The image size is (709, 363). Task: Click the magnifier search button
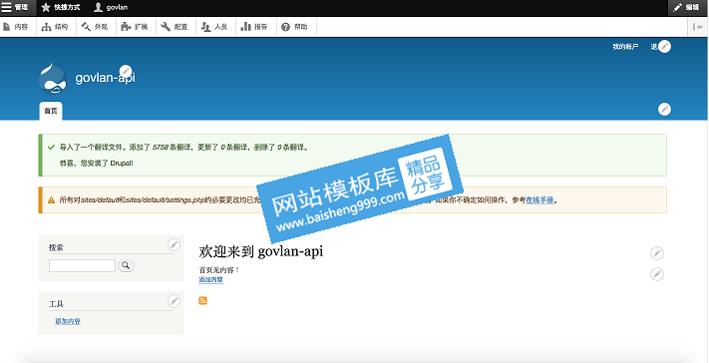coord(126,265)
